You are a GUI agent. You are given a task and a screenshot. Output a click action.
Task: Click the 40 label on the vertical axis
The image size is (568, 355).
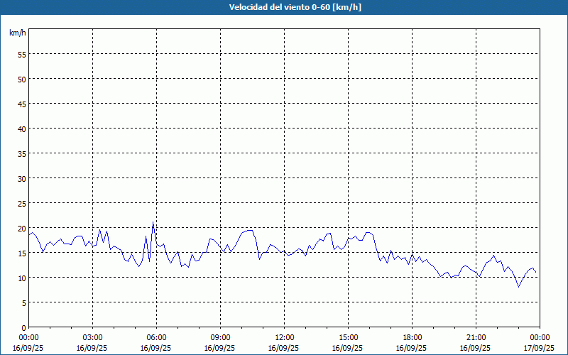click(x=21, y=129)
